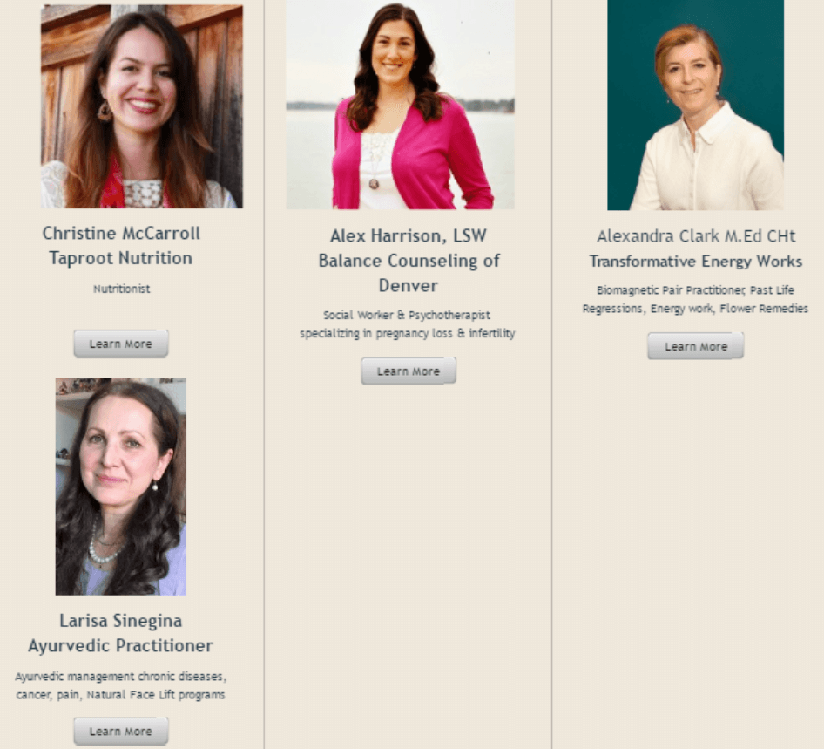Click Balance Counseling of Denver heading
The height and width of the screenshot is (749, 824).
[x=409, y=273]
